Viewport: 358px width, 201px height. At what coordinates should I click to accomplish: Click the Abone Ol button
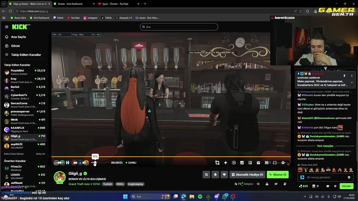tap(278, 175)
